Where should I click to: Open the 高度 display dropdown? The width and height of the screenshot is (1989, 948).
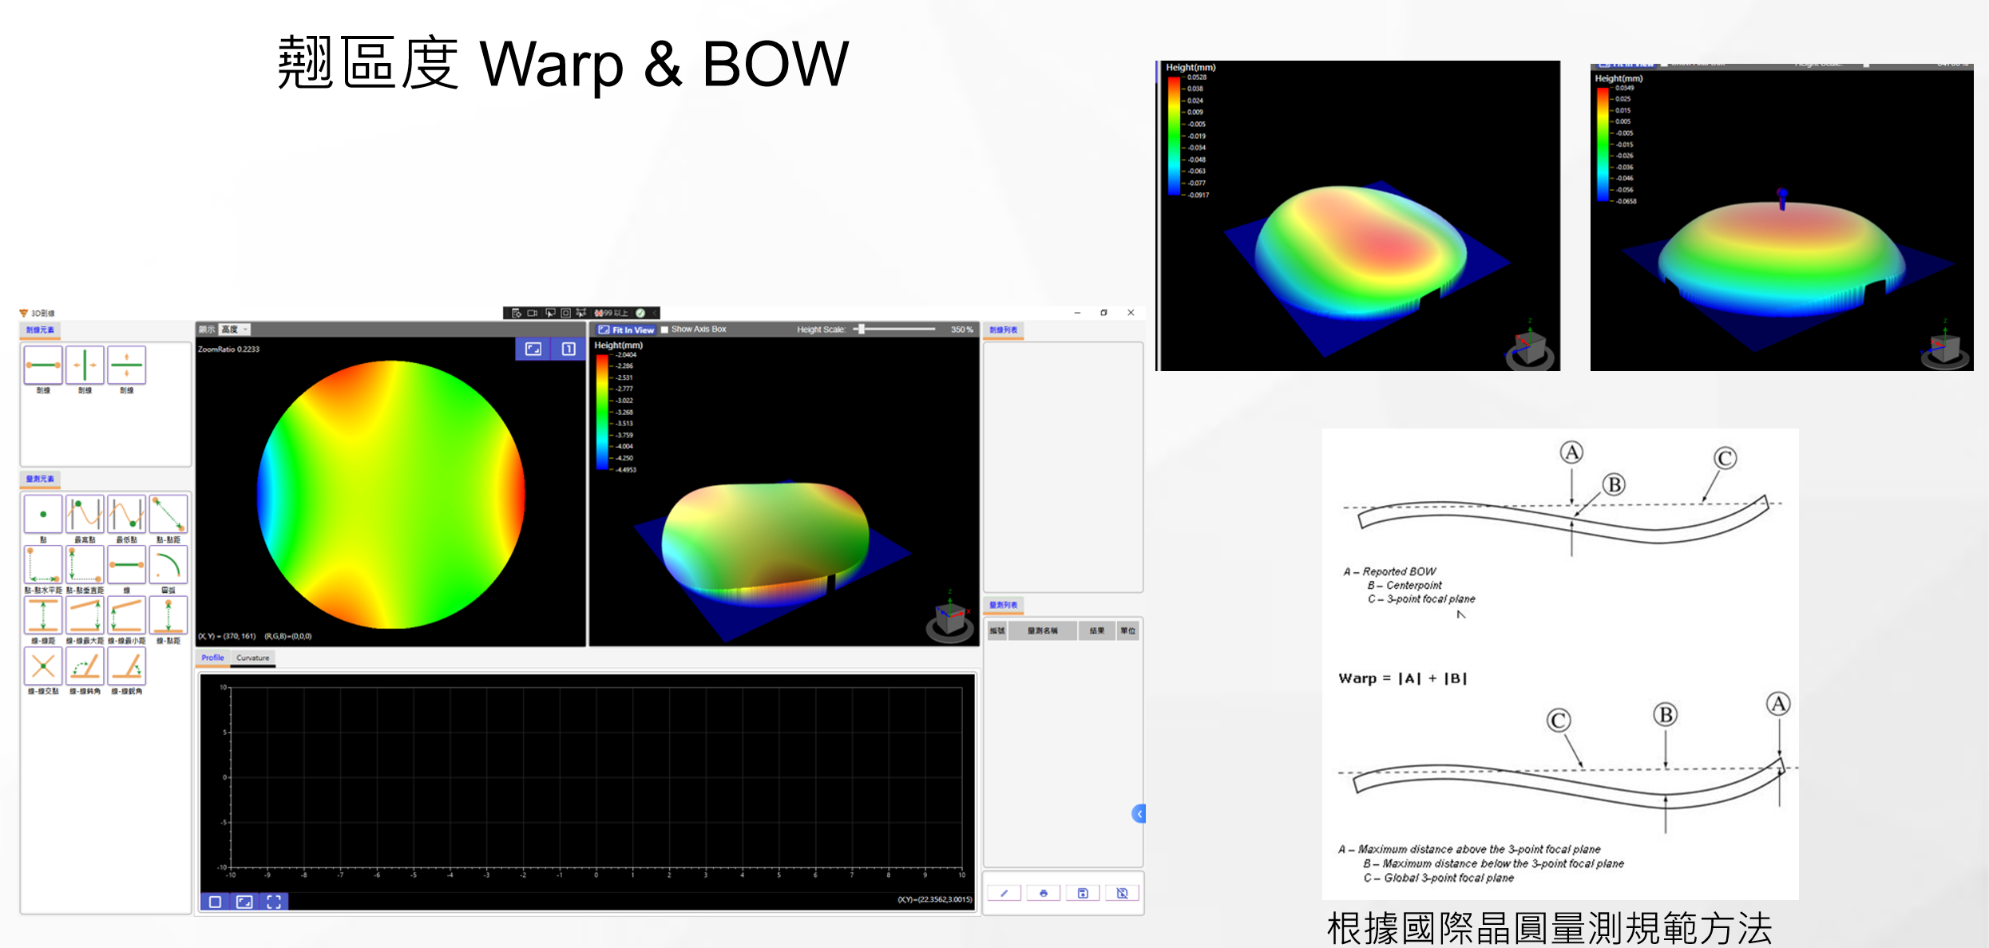click(x=235, y=330)
